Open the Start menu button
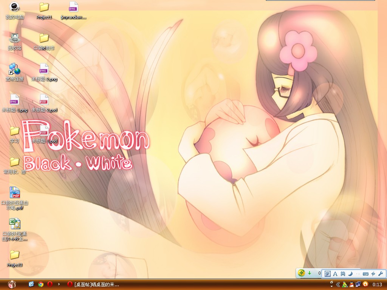387x290 pixels. point(12,285)
